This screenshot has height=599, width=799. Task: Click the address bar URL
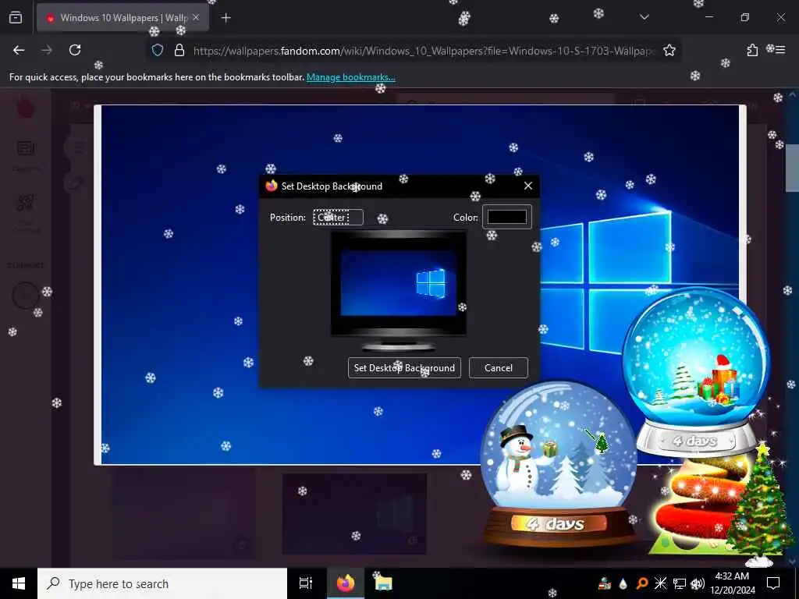(423, 51)
